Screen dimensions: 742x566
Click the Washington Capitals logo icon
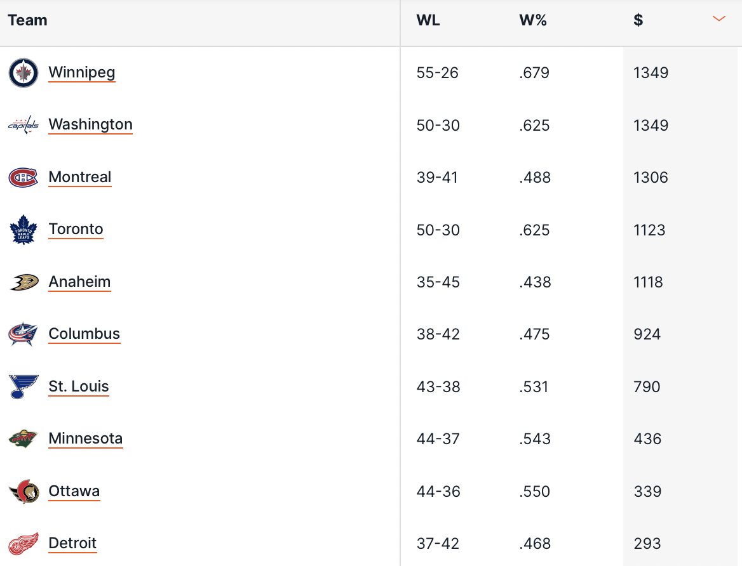24,125
